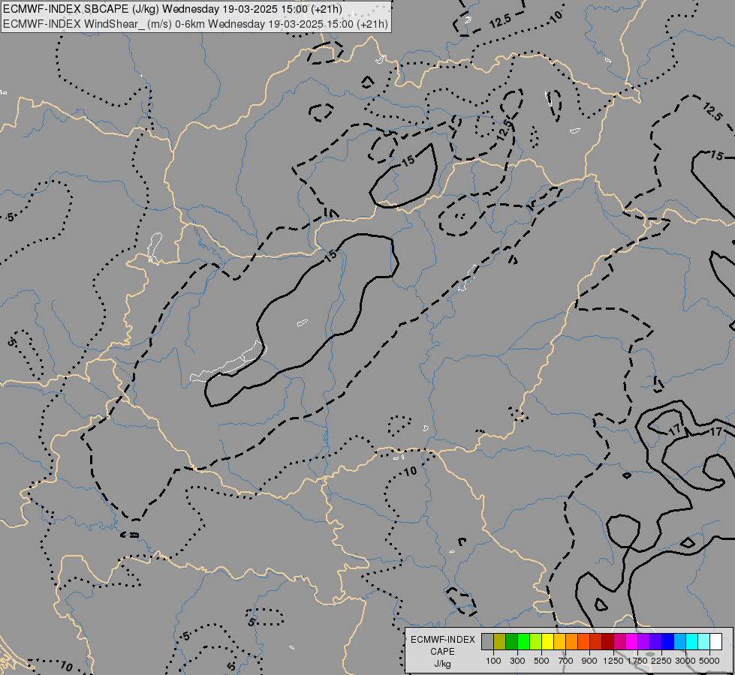
Task: Click the ECMWF-INDEX label in the legend box
Action: (x=442, y=640)
